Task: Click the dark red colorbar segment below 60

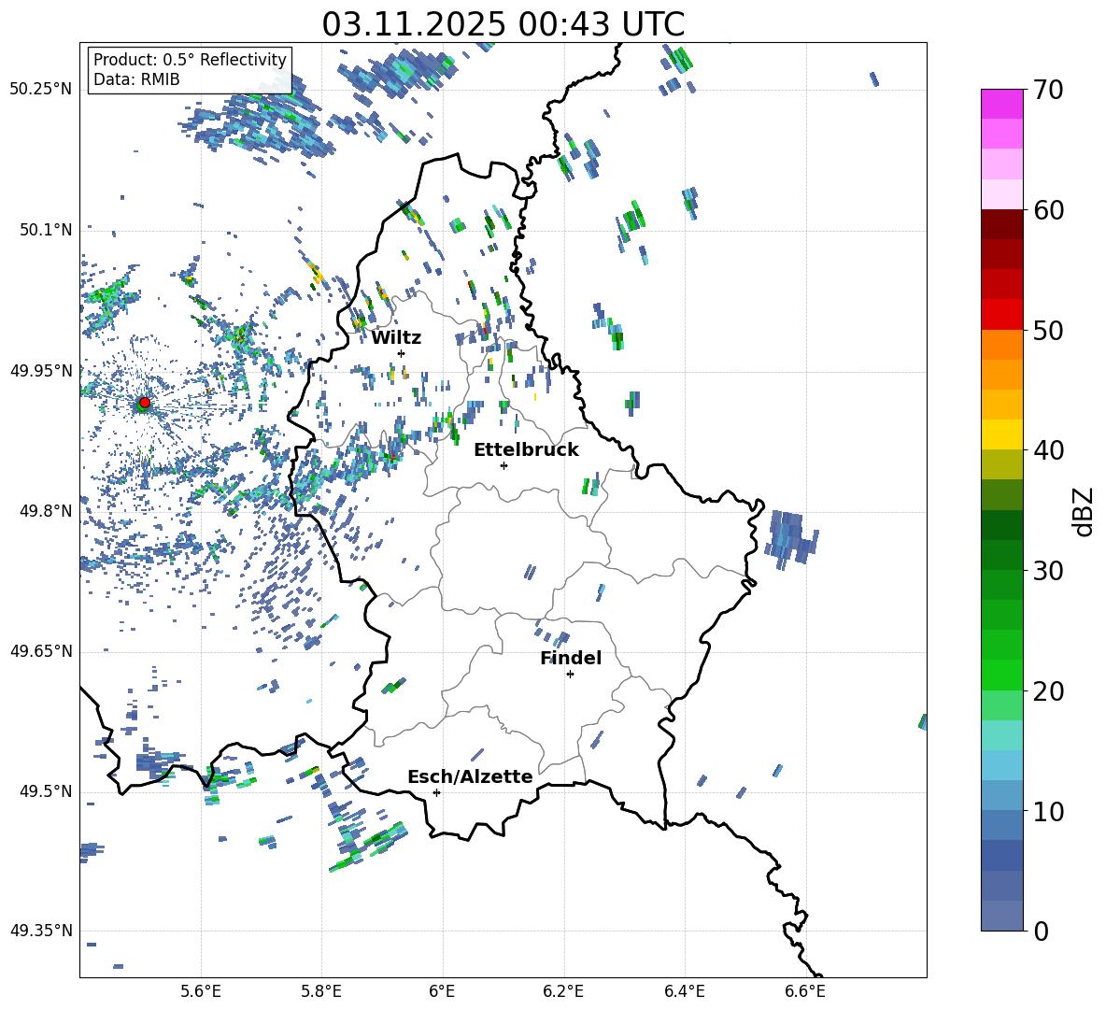Action: tap(1001, 224)
